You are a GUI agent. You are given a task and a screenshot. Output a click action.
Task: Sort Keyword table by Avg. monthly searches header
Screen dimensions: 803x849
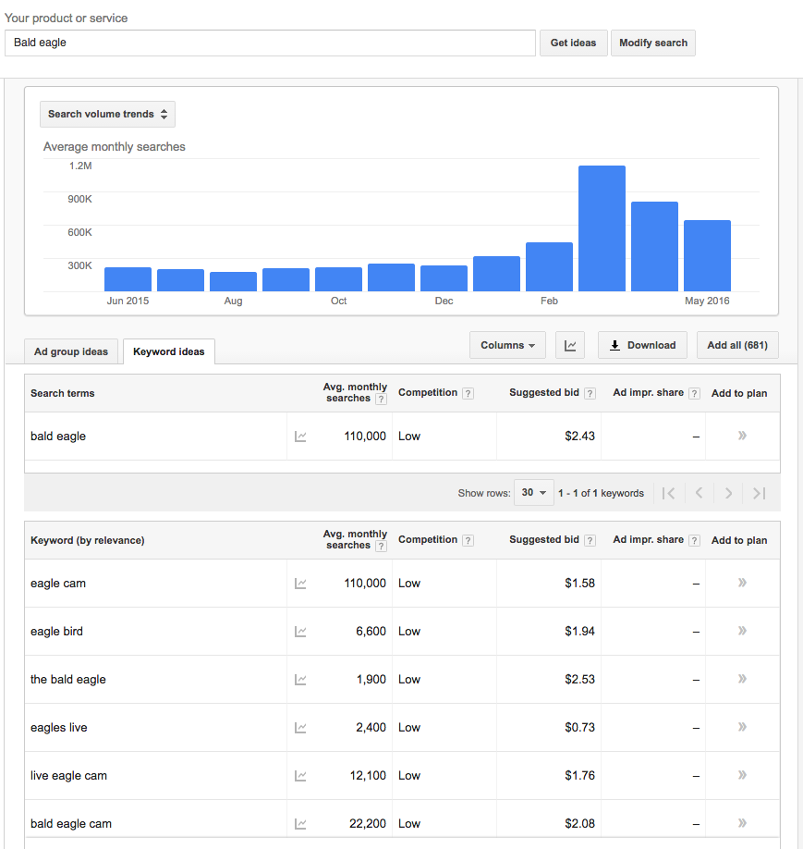(x=355, y=540)
